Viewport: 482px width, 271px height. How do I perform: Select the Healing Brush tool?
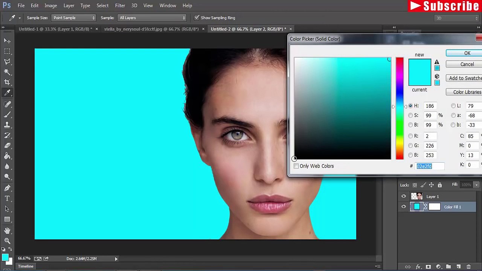[x=7, y=104]
